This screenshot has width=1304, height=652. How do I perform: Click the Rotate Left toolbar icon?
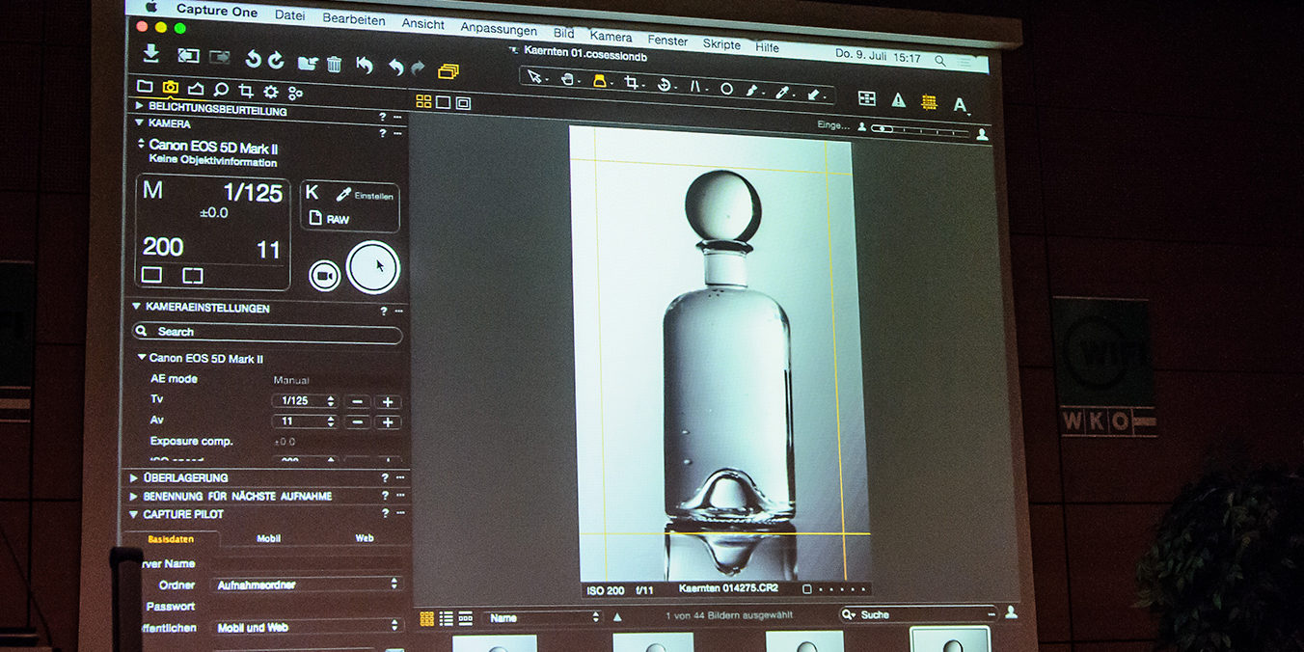point(253,61)
